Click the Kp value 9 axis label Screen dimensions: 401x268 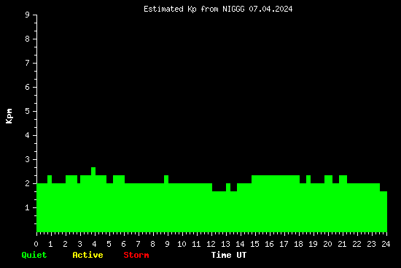pyautogui.click(x=28, y=15)
